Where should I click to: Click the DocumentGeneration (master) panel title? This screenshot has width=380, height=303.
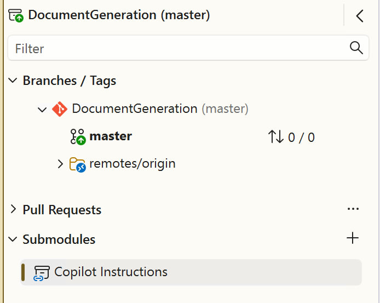119,15
